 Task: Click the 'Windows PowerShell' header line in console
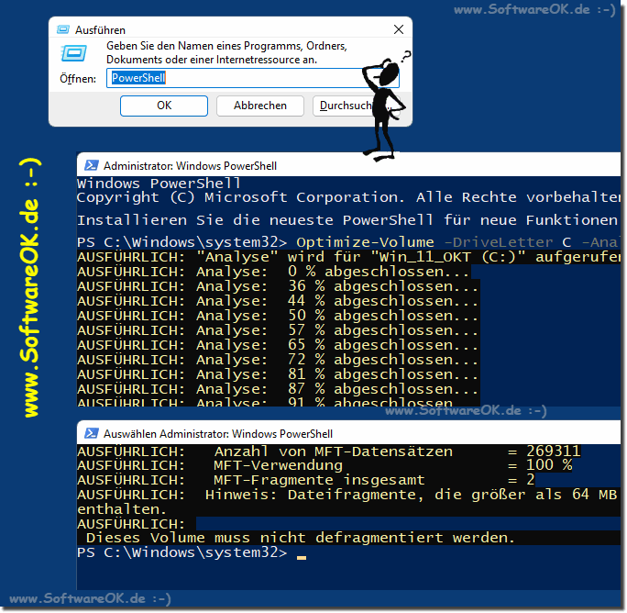[159, 184]
